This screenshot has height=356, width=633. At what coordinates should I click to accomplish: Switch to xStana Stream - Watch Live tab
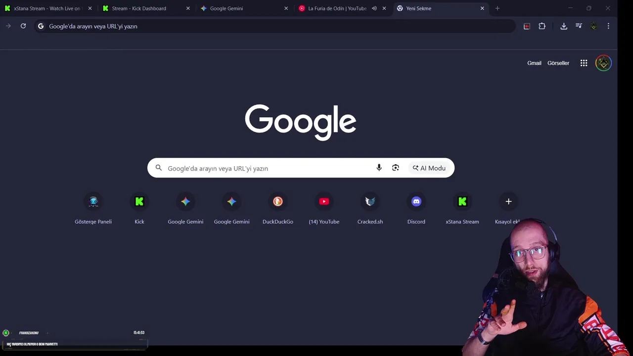[48, 8]
